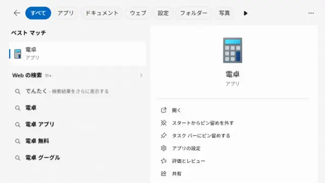325x183 pixels.
Task: Switch to the ウェブ filter tab
Action: 138,13
